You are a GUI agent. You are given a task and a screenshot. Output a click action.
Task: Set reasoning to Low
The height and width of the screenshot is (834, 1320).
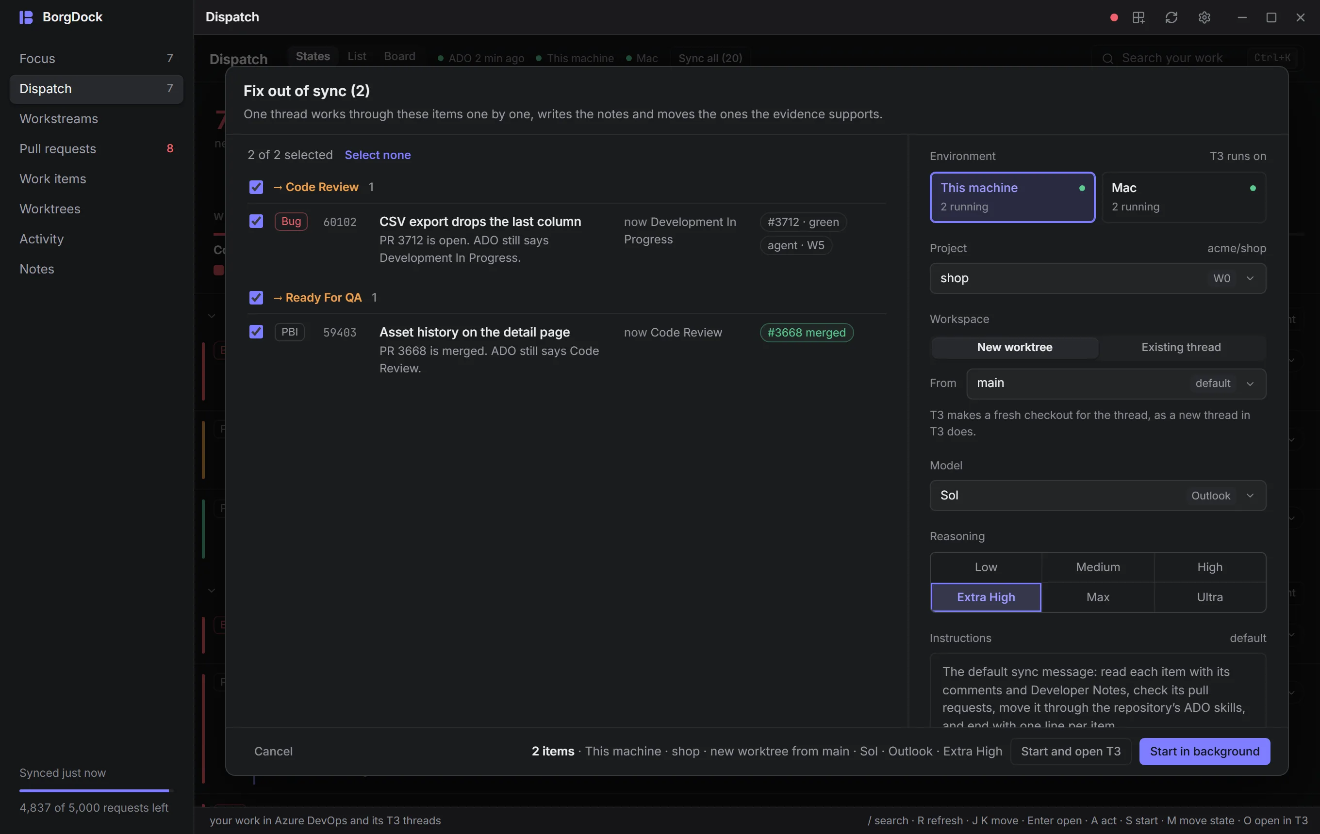[x=986, y=567]
